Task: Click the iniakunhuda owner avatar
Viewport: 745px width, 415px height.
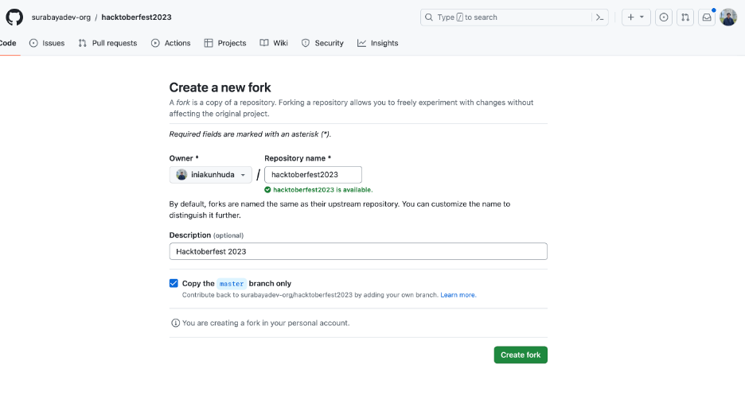Action: click(181, 175)
